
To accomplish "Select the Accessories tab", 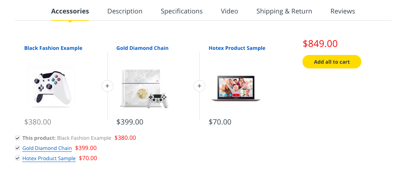I will coord(70,11).
